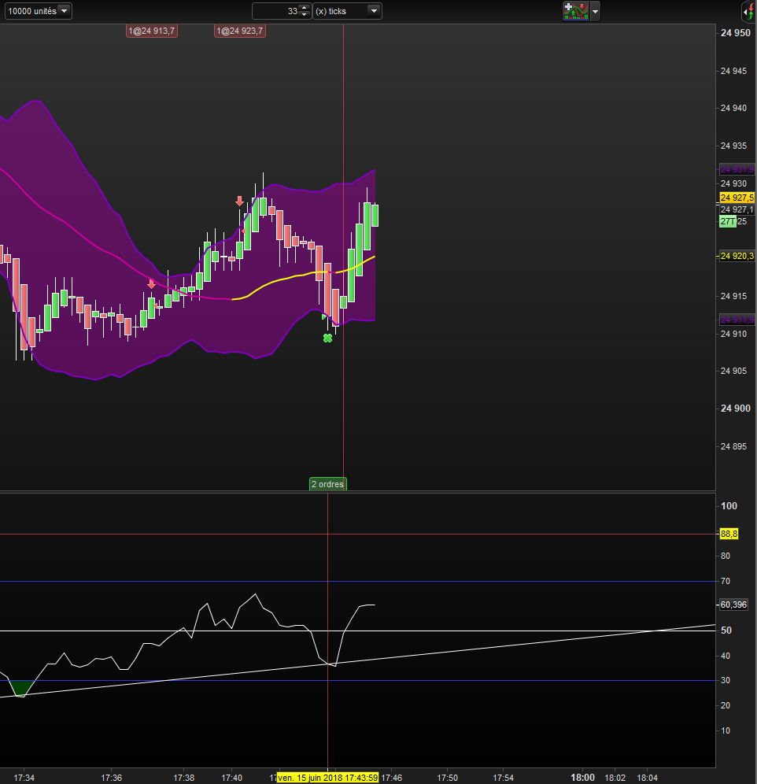The width and height of the screenshot is (757, 784).
Task: Click the green cross trade marker
Action: pyautogui.click(x=327, y=338)
